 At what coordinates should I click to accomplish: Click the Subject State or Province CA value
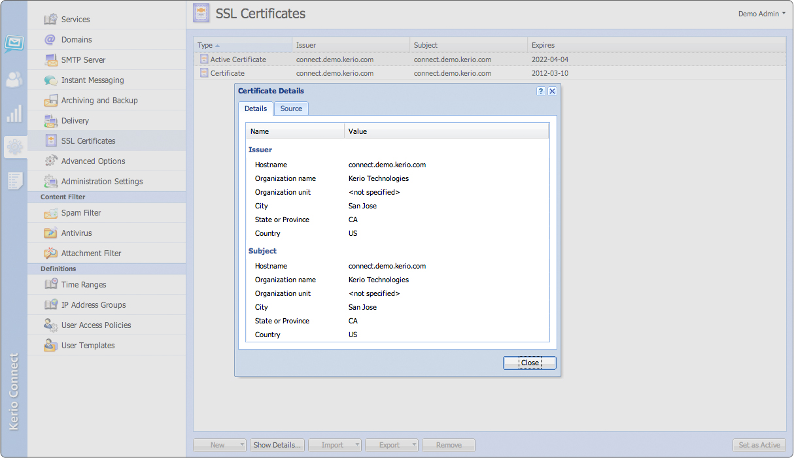(x=353, y=321)
